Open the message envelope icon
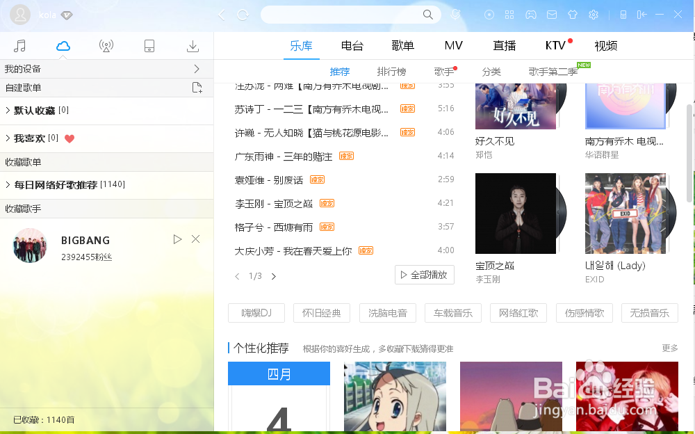 coord(552,15)
